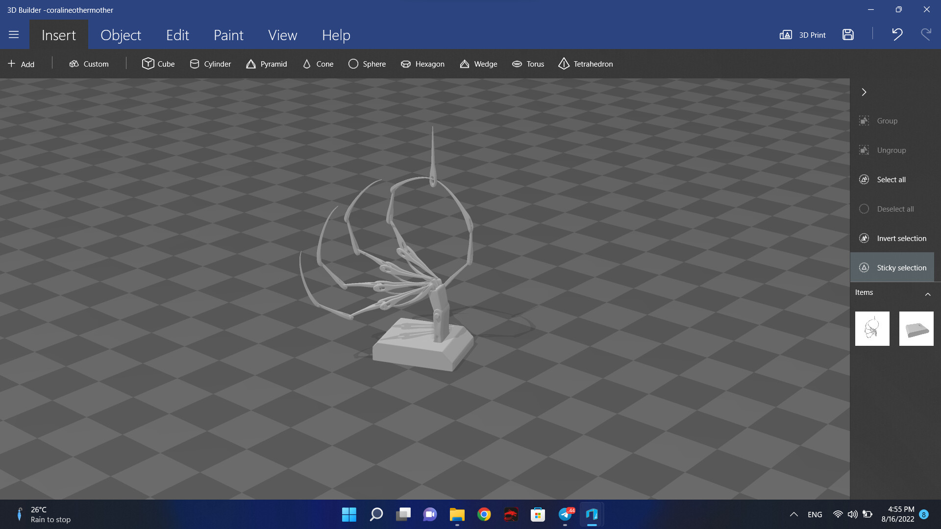Open the Object tab

(121, 35)
